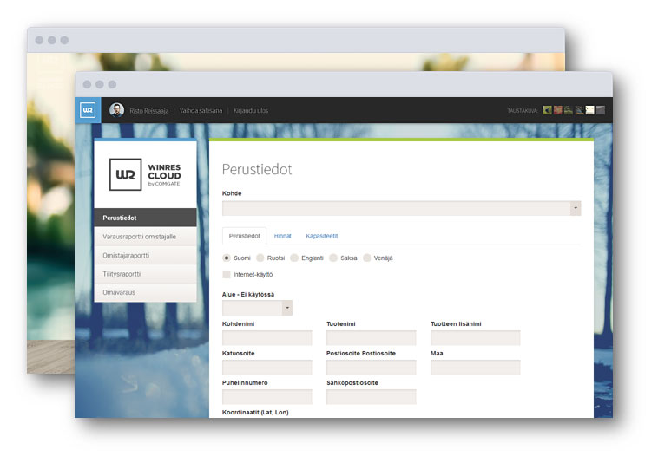Focus the Postiosoite input field

[x=372, y=368]
